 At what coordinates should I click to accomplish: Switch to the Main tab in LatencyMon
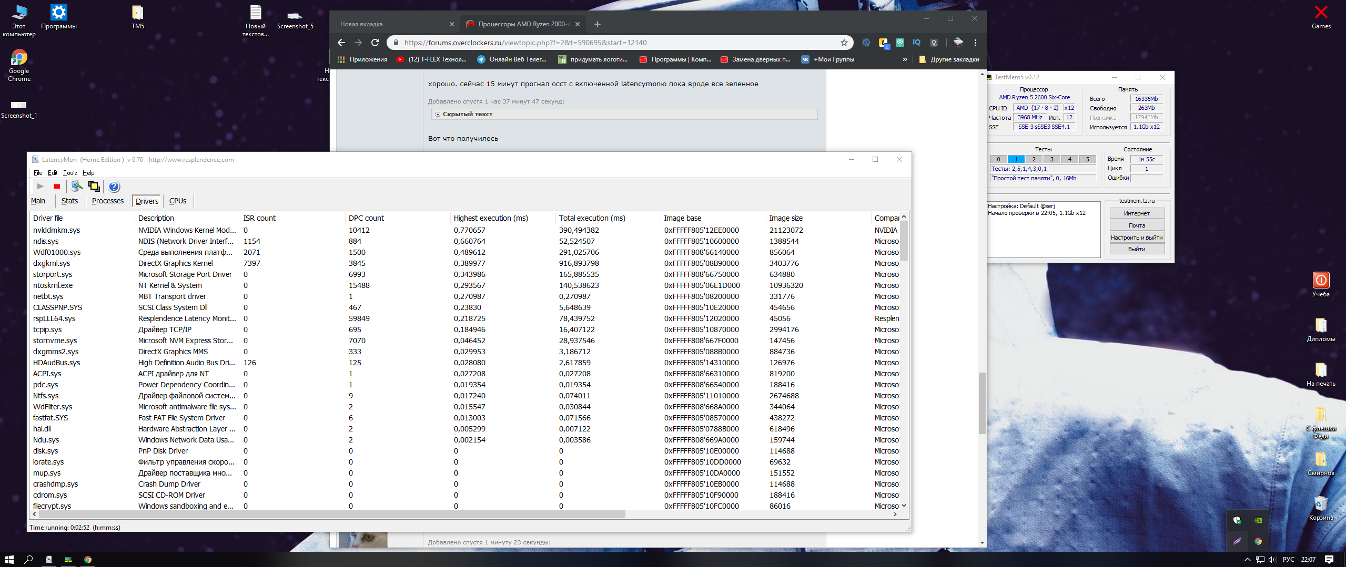pyautogui.click(x=38, y=201)
